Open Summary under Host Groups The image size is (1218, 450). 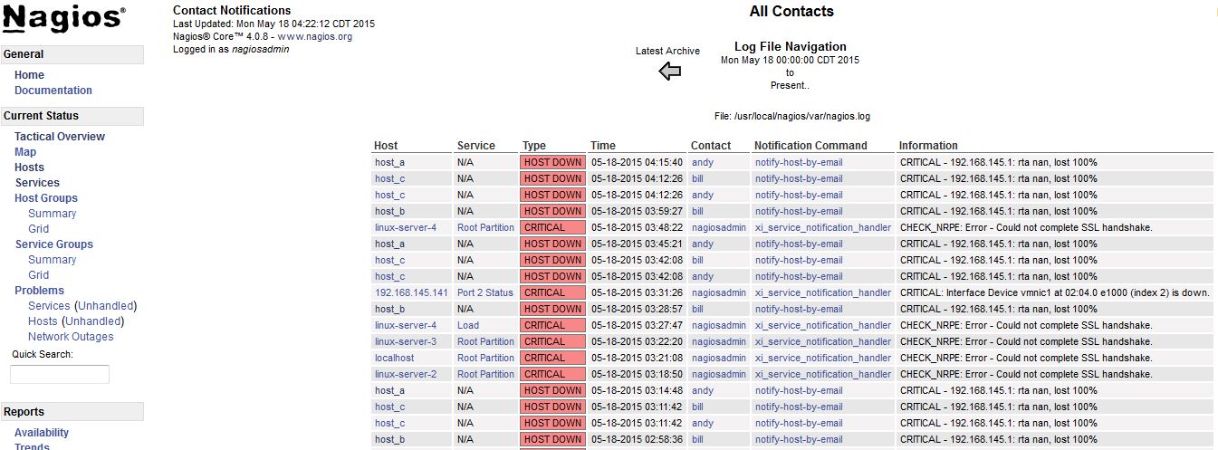pyautogui.click(x=52, y=214)
